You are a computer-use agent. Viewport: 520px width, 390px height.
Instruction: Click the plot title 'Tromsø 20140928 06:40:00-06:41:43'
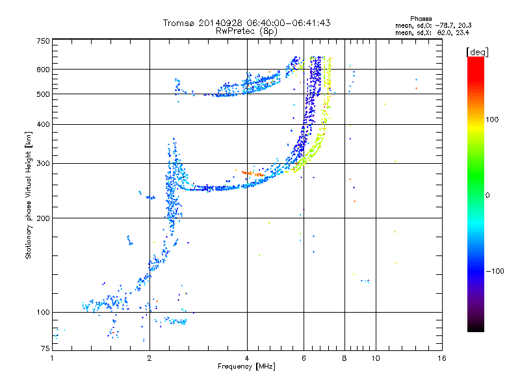coord(246,23)
